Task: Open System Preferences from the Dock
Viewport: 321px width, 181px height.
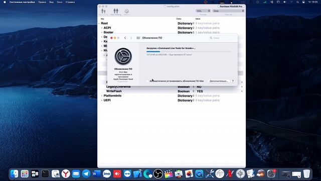Action: [x=271, y=174]
